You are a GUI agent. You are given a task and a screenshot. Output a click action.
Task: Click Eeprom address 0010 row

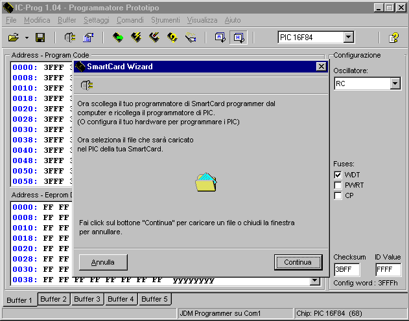pos(41,228)
